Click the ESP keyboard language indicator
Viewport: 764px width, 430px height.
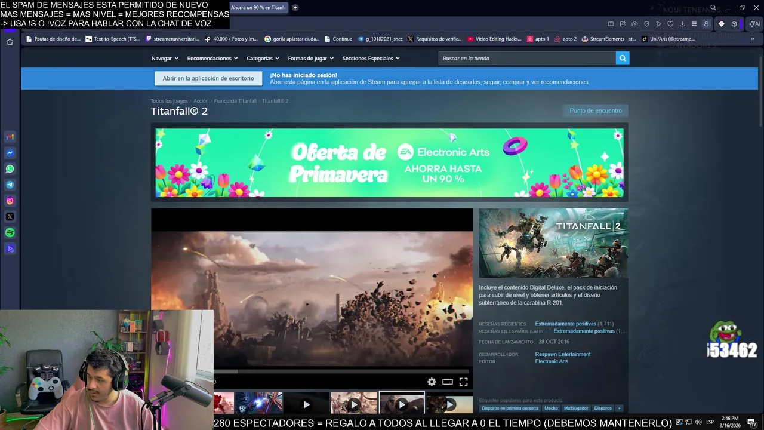pyautogui.click(x=710, y=422)
